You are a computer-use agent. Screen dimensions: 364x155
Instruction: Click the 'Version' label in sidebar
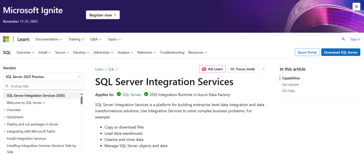click(x=9, y=68)
